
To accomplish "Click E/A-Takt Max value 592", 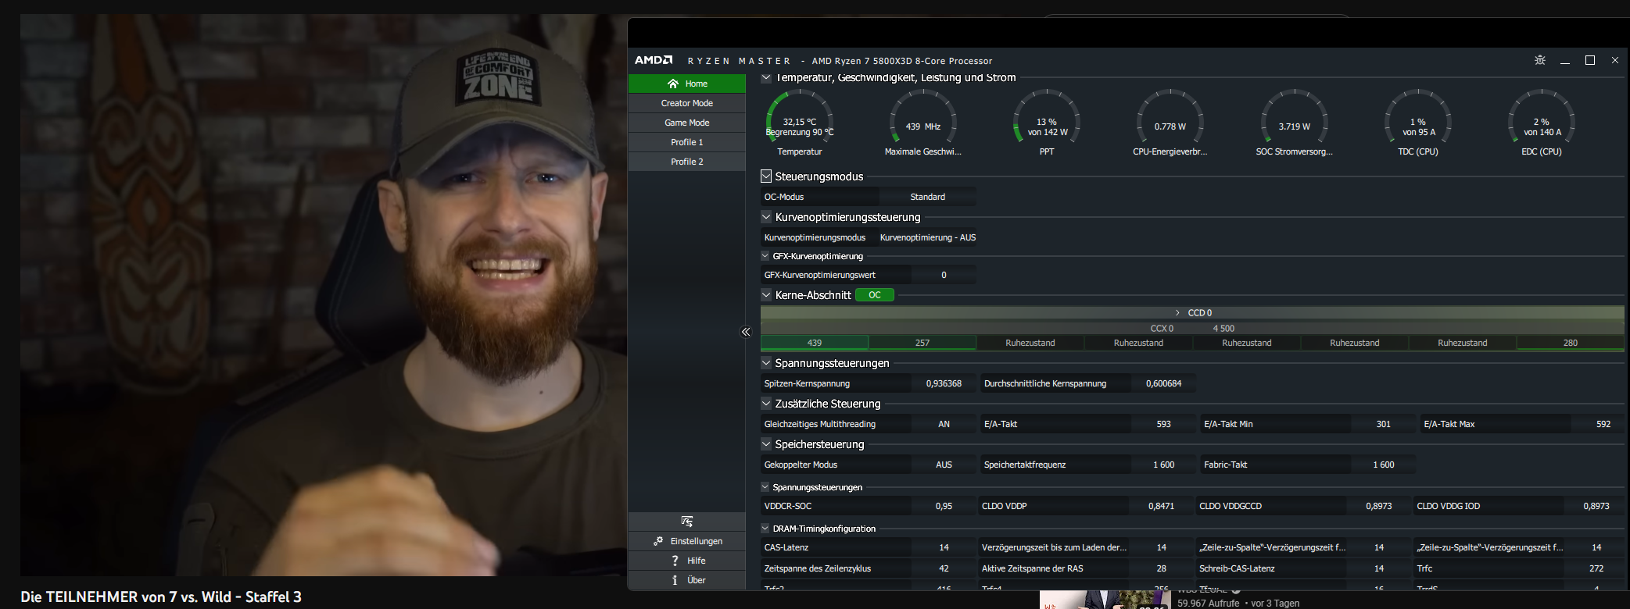I will (1603, 424).
